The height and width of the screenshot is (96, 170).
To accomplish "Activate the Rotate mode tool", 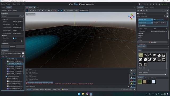I will coord(33,10).
